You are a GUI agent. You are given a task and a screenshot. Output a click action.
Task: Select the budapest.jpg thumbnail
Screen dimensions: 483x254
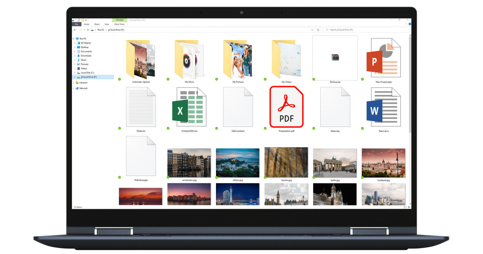tap(384, 163)
